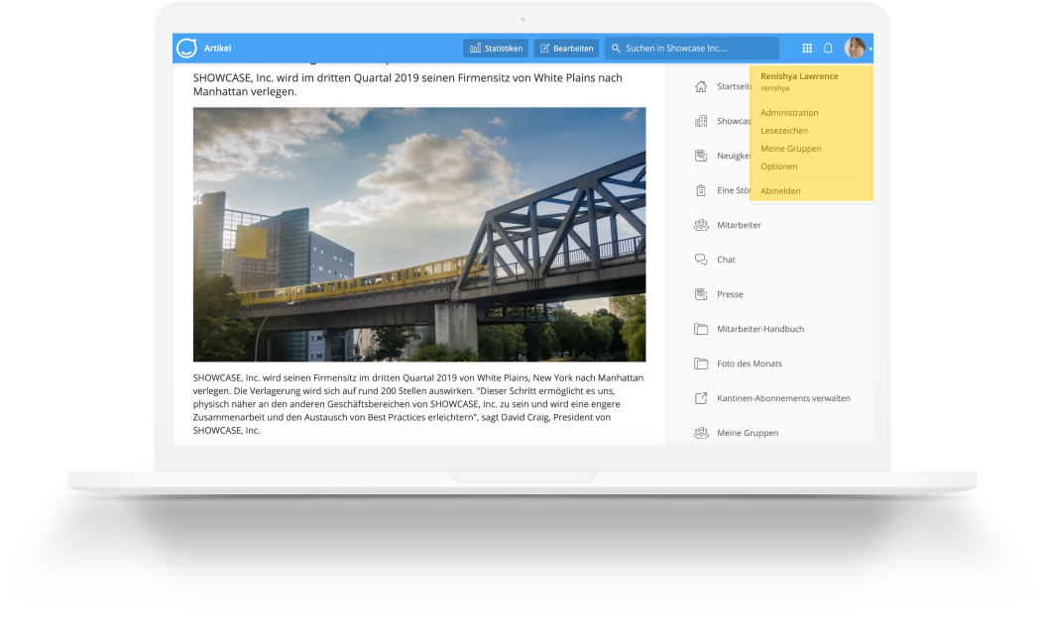Click the Showcase building icon
The width and height of the screenshot is (1046, 628).
point(700,121)
